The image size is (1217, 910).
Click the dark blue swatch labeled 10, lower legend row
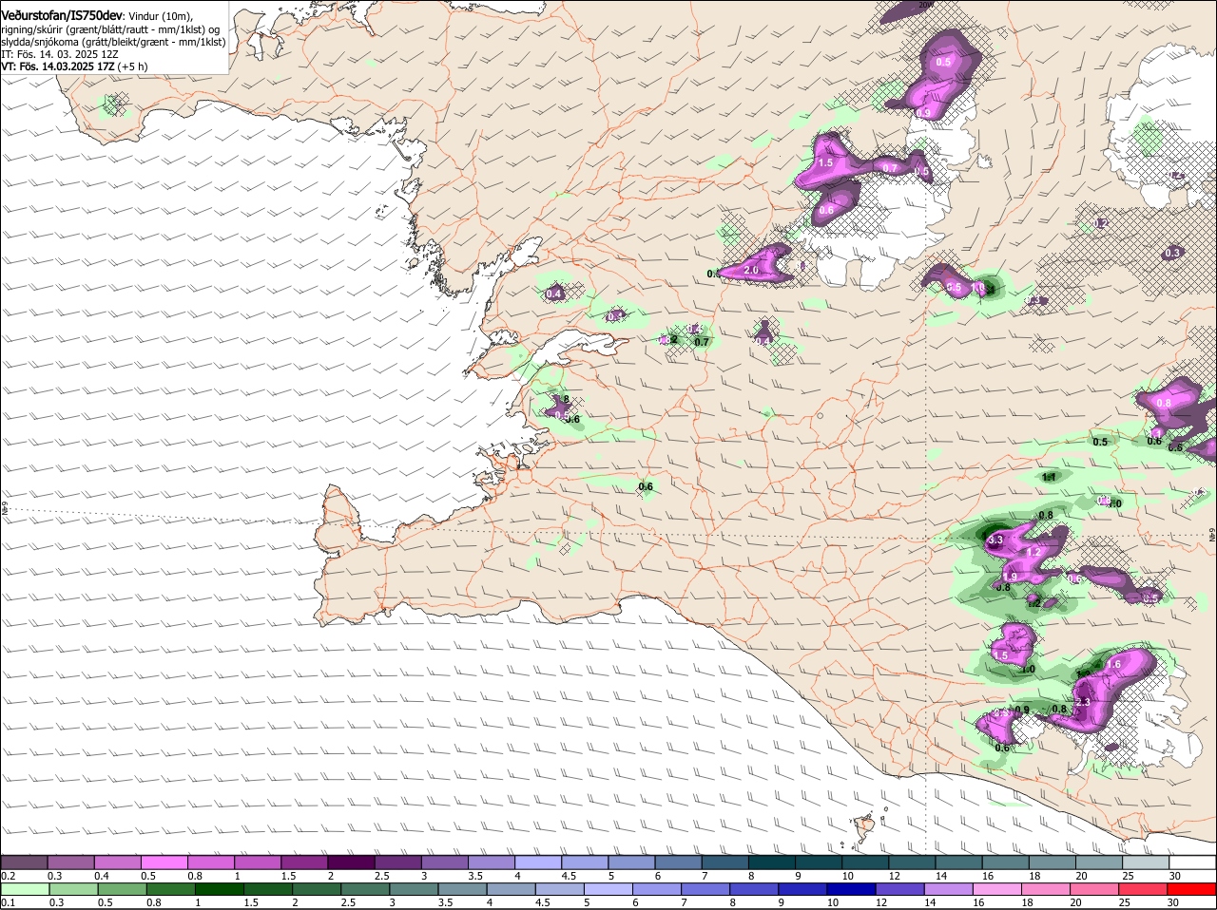(851, 889)
